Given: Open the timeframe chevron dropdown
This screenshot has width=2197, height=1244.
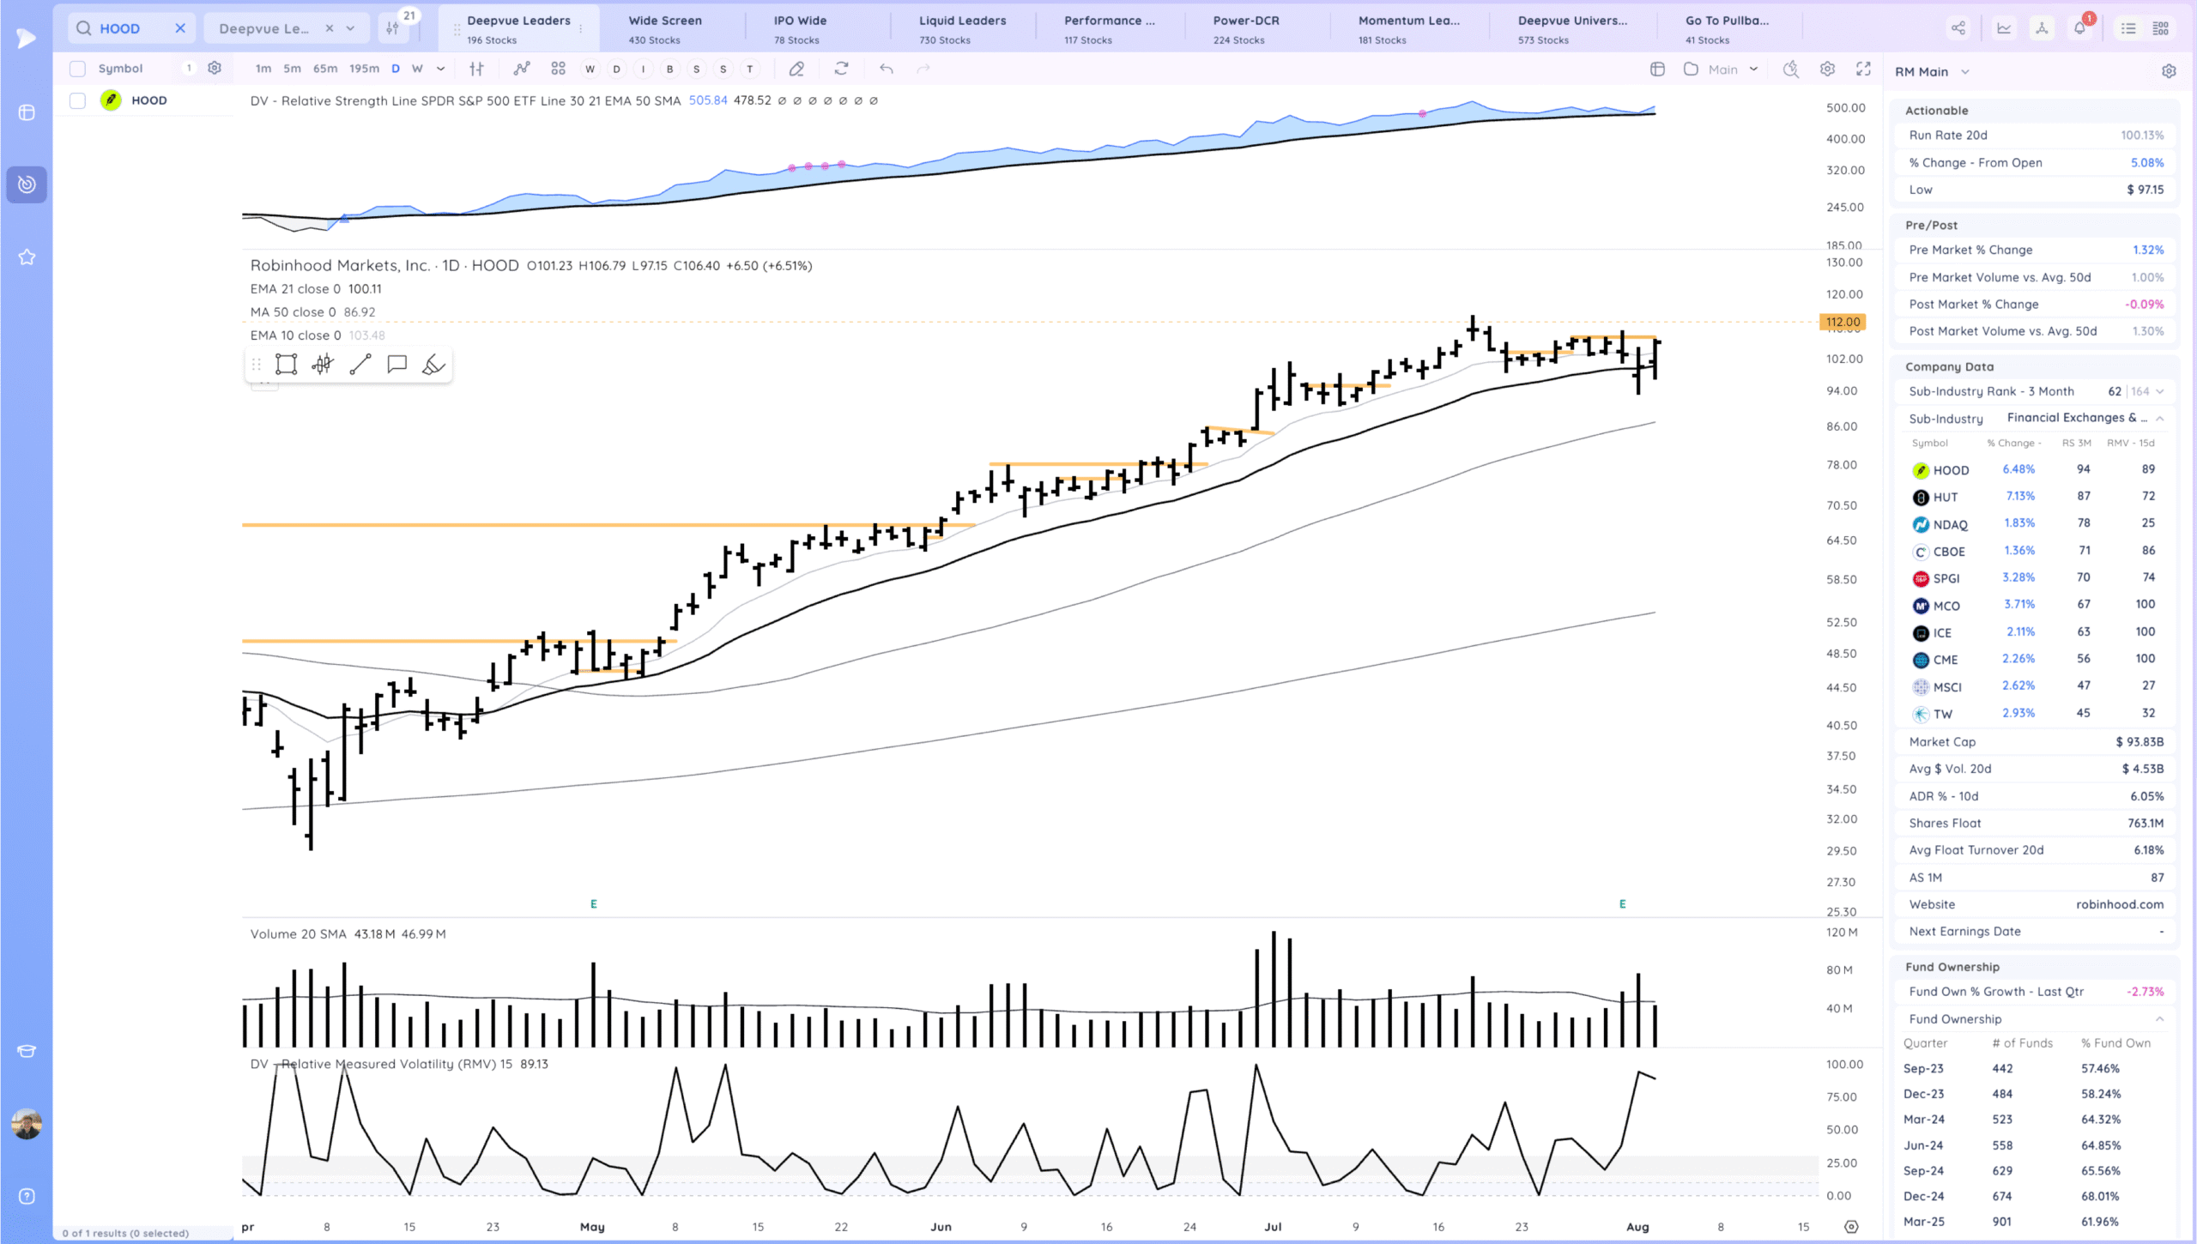Looking at the screenshot, I should [441, 69].
